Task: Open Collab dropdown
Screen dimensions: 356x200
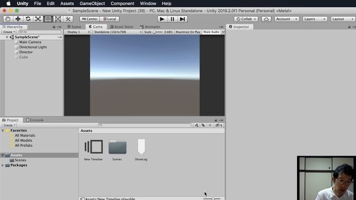Action: (246, 19)
